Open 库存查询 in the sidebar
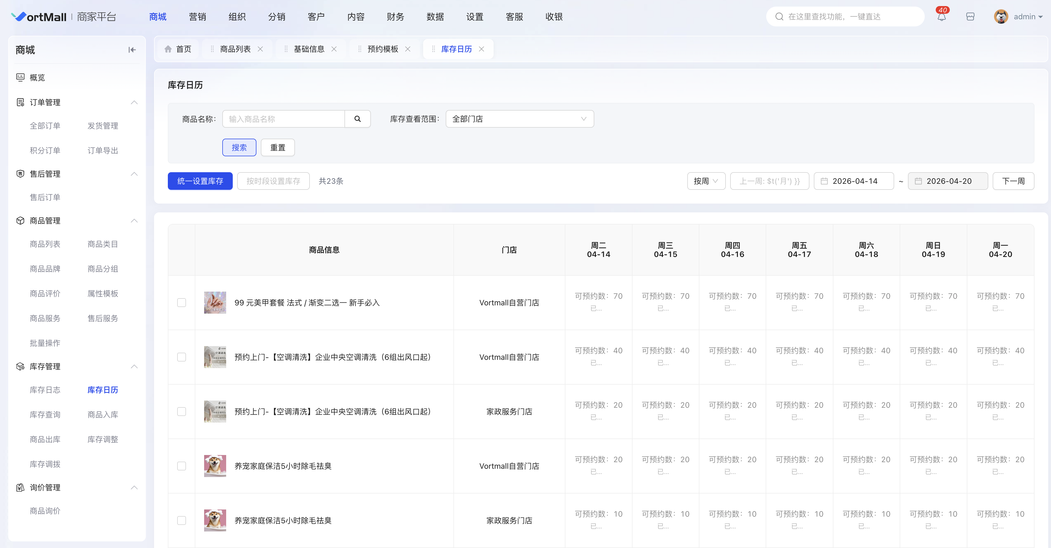This screenshot has height=548, width=1051. click(45, 415)
